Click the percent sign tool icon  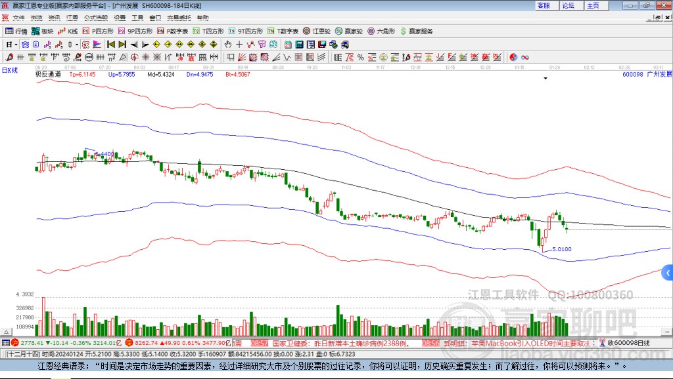click(x=361, y=57)
